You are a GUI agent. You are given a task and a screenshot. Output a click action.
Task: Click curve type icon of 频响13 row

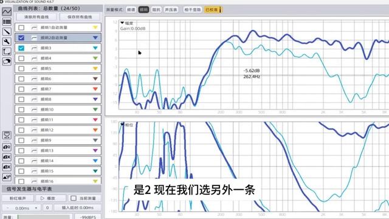(x=34, y=150)
